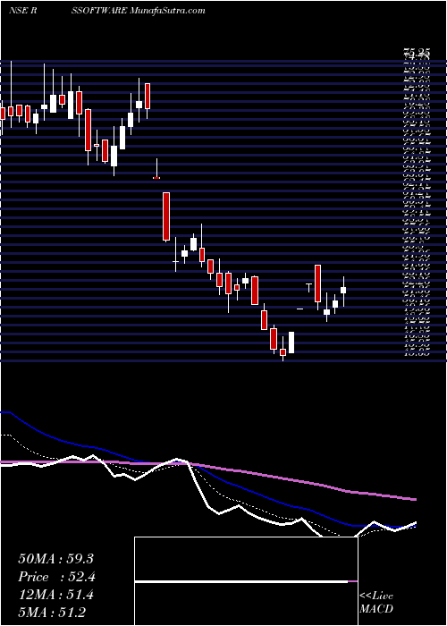
Task: Click the NSE RSSOFTWARE MunafaSutra.com title text
Action: [x=106, y=11]
